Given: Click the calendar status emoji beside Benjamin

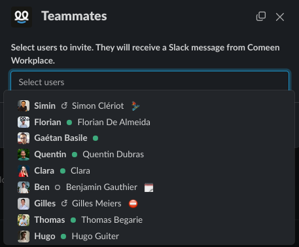Looking at the screenshot, I should (149, 187).
